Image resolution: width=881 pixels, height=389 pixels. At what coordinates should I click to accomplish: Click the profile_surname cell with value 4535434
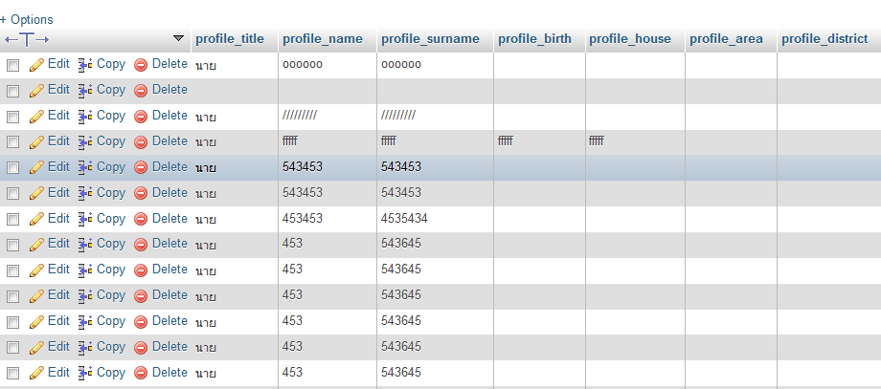(404, 219)
